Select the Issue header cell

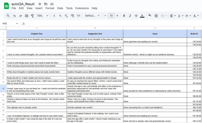pyautogui.click(x=155, y=34)
